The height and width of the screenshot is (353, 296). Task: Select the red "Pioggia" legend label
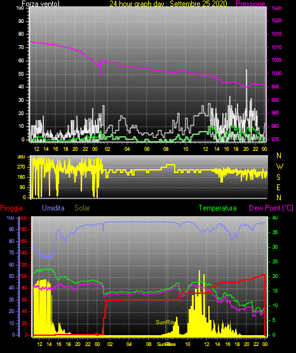pos(11,208)
